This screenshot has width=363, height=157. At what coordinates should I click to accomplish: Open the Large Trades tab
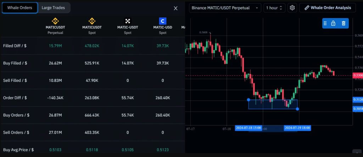pos(53,8)
